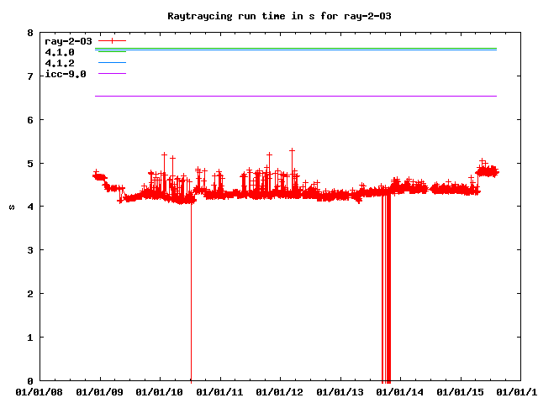Click the black 4.1.0 legend line sample
538x403 pixels.
click(x=112, y=52)
